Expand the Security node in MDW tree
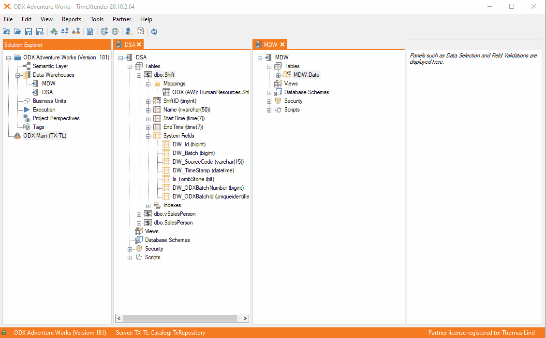This screenshot has height=338, width=546. 269,101
